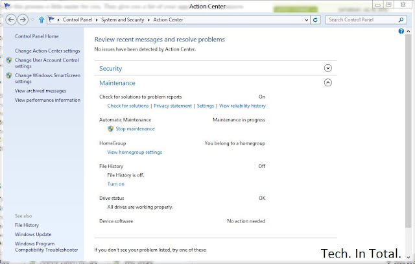Open Change Action Center settings
Image resolution: width=415 pixels, height=264 pixels.
pyautogui.click(x=47, y=51)
